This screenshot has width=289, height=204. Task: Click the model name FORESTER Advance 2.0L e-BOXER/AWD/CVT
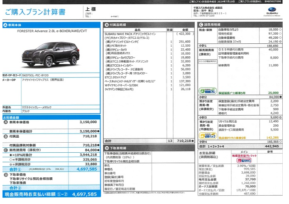point(52,31)
